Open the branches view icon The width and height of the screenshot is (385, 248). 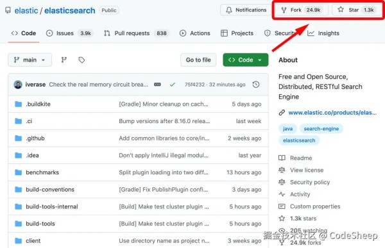pyautogui.click(x=64, y=60)
